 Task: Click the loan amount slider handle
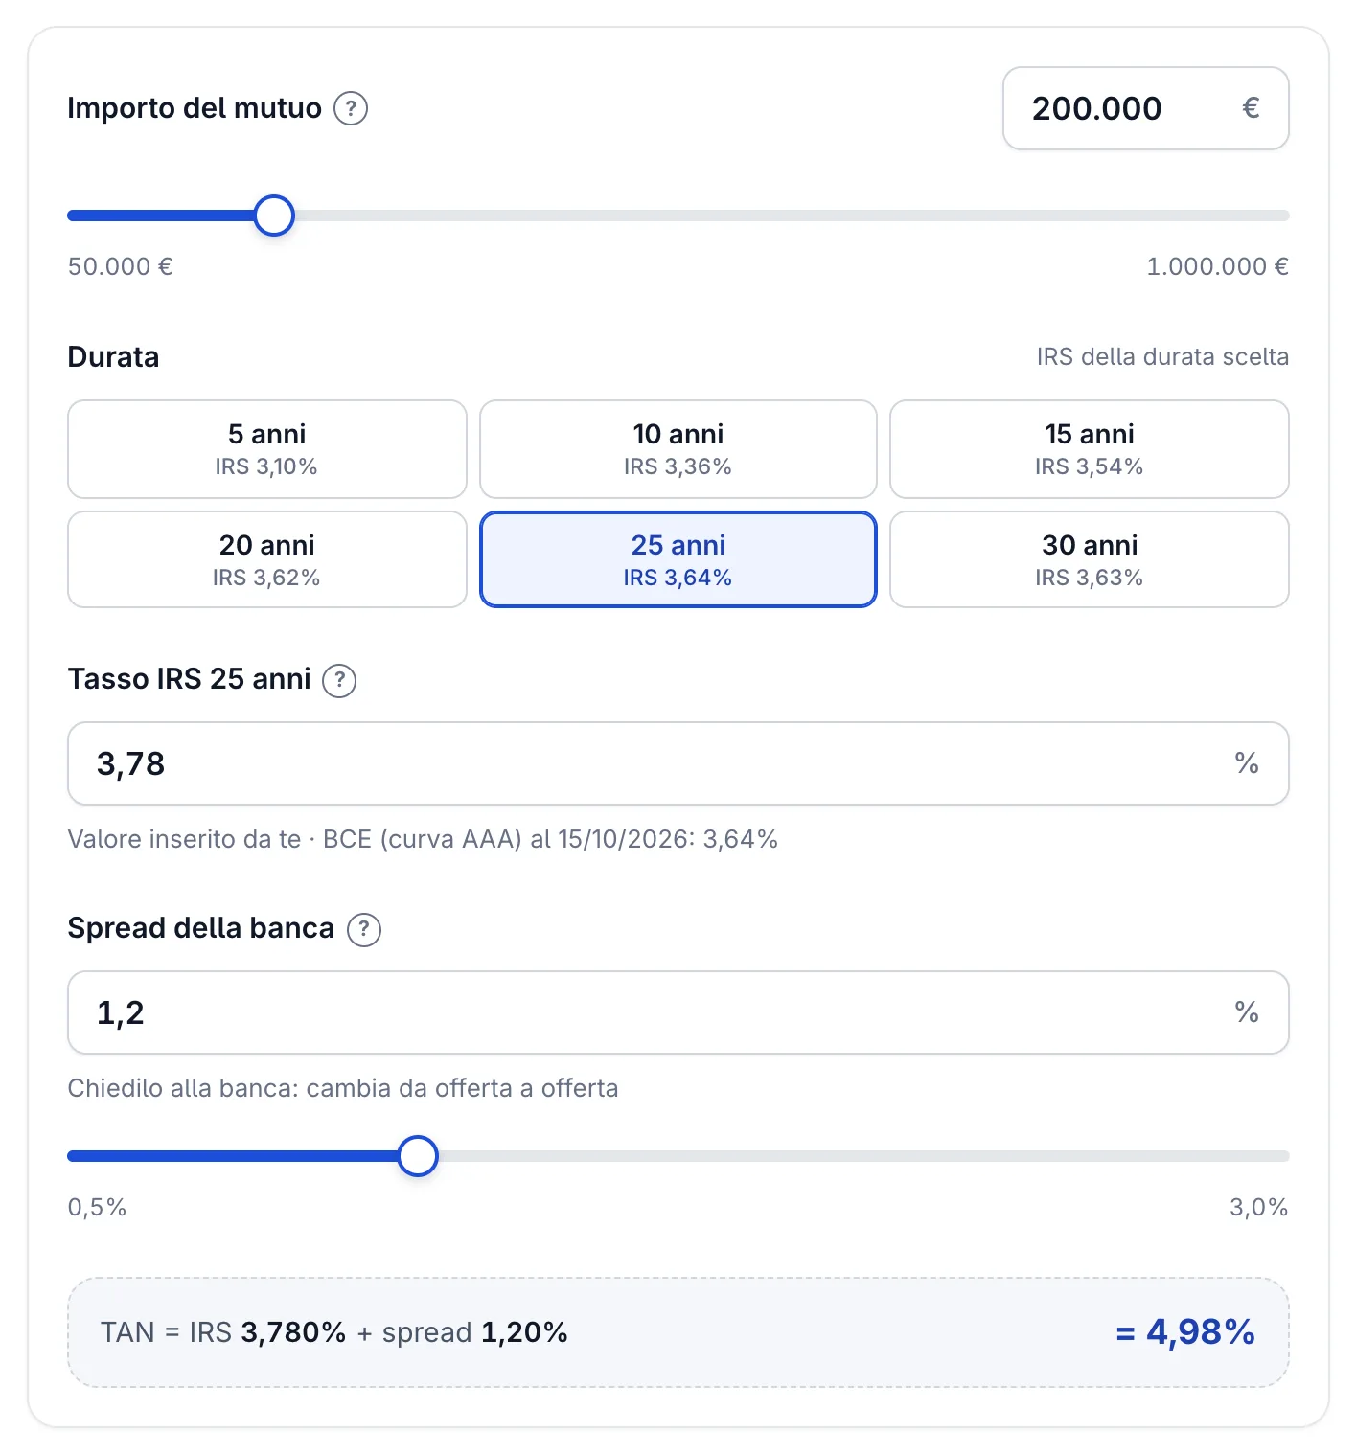[x=274, y=216]
